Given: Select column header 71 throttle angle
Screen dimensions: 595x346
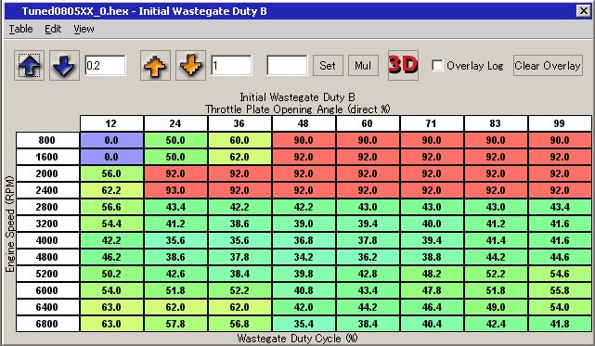Looking at the screenshot, I should [432, 123].
